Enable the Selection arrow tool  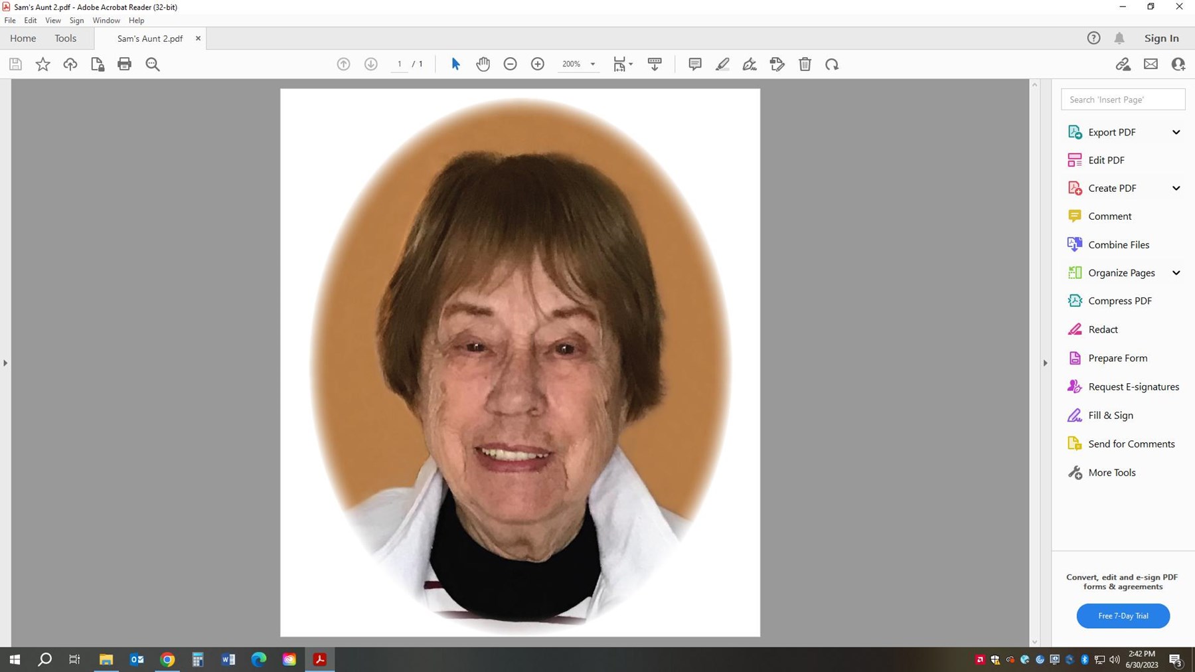(455, 64)
